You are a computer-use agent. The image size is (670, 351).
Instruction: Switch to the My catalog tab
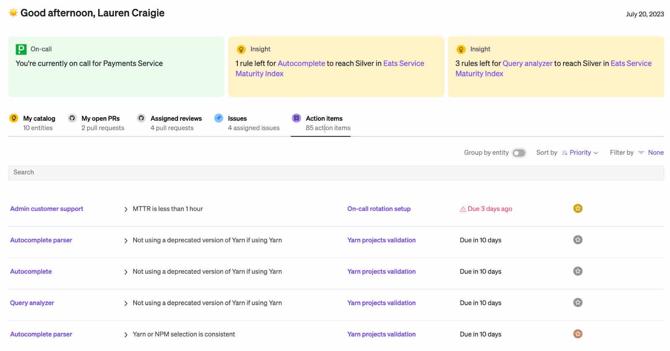[x=39, y=123]
